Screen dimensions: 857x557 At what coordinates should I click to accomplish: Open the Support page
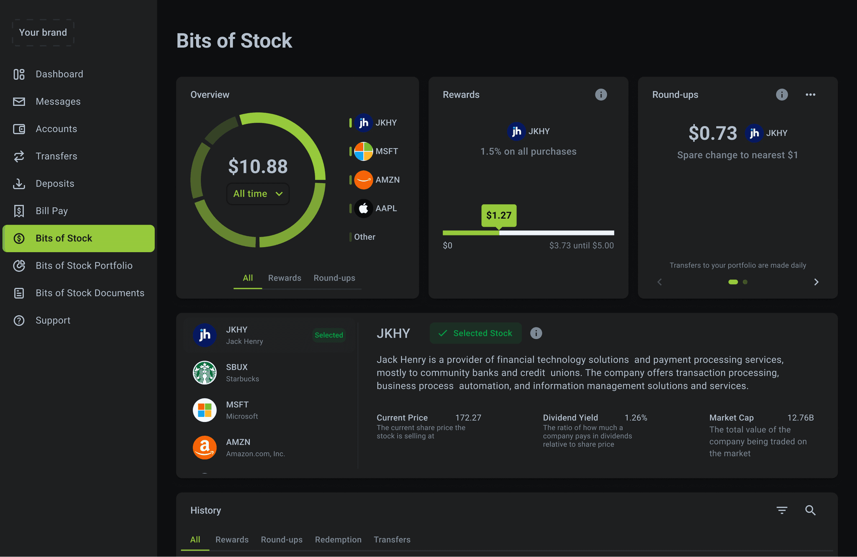coord(53,320)
